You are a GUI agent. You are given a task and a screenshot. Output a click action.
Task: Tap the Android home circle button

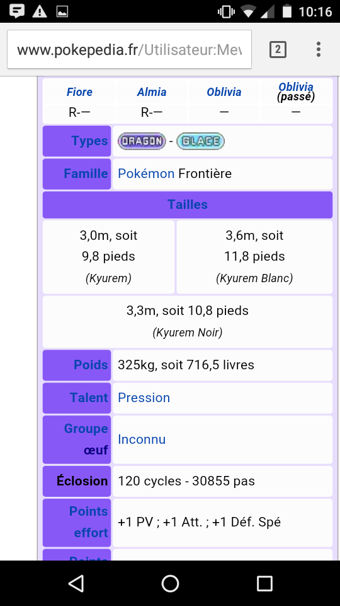(x=170, y=583)
